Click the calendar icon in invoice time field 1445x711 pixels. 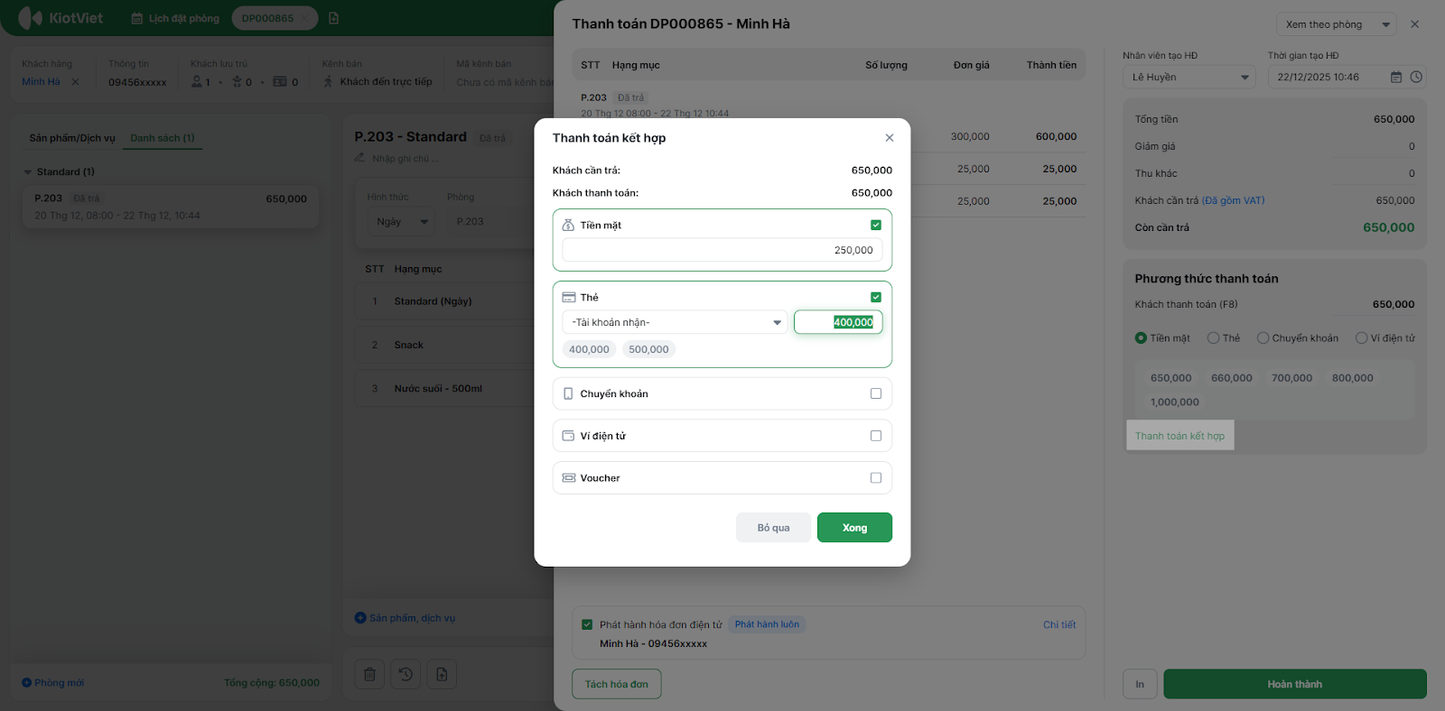coord(1396,78)
